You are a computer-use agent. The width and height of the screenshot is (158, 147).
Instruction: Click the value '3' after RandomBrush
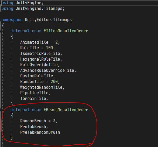pyautogui.click(x=54, y=121)
